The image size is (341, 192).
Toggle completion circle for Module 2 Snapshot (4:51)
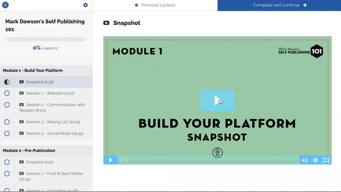tap(7, 162)
